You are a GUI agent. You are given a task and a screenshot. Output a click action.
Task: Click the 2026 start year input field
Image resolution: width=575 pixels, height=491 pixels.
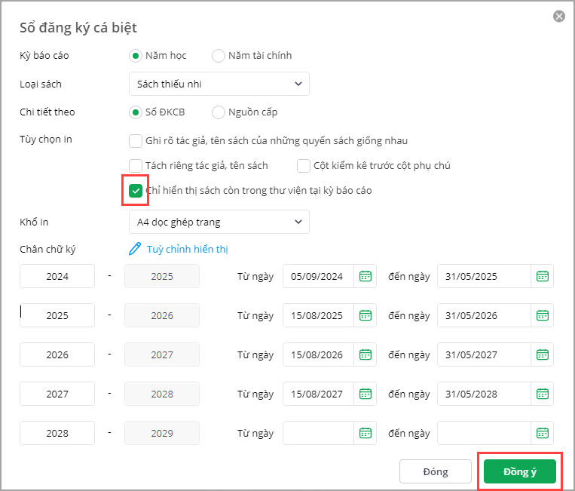pyautogui.click(x=57, y=354)
